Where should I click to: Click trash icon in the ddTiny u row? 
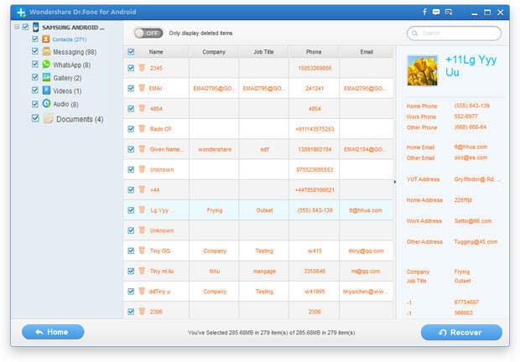pyautogui.click(x=142, y=291)
